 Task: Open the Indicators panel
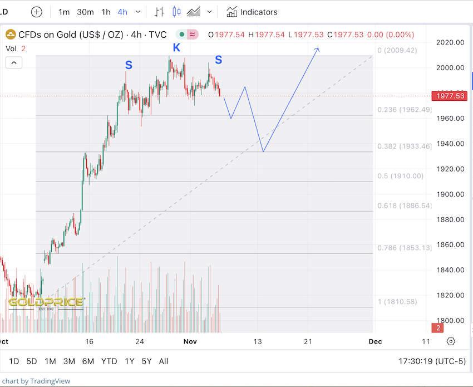pos(252,12)
